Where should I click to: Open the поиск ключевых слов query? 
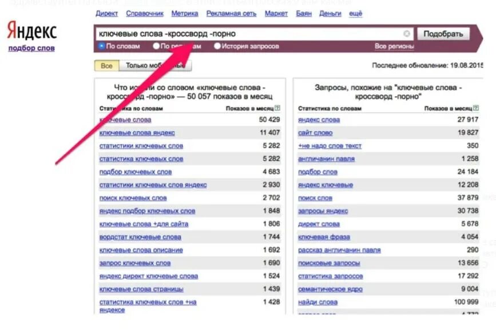(x=133, y=198)
